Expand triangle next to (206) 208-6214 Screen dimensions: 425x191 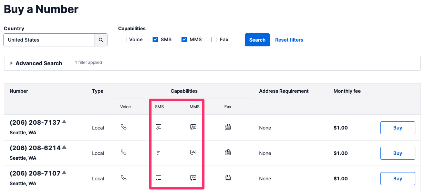(x=64, y=147)
